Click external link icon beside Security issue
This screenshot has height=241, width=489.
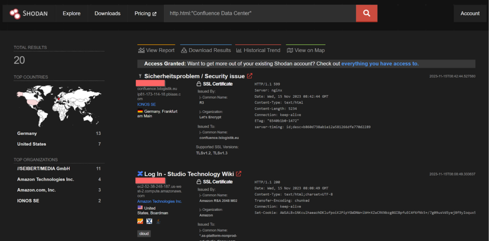(249, 76)
